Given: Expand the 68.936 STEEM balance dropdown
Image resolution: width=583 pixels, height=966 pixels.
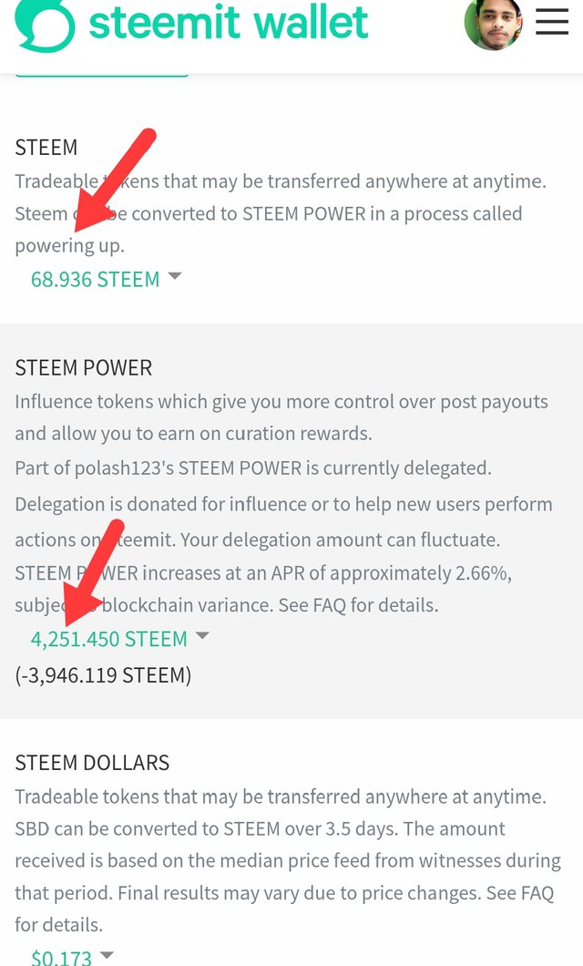Looking at the screenshot, I should coord(96,279).
